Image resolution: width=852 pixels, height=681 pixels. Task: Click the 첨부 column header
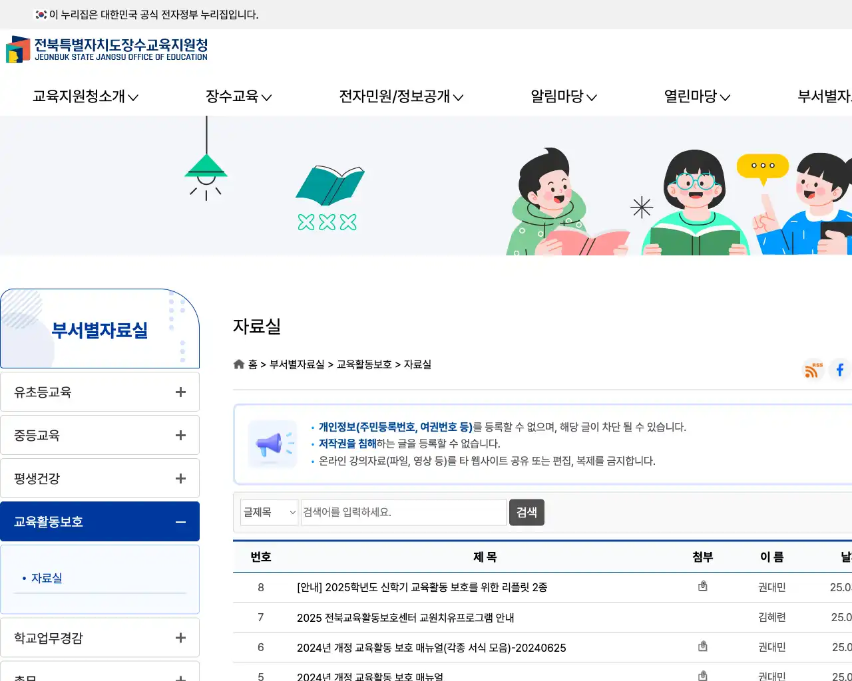(x=702, y=557)
